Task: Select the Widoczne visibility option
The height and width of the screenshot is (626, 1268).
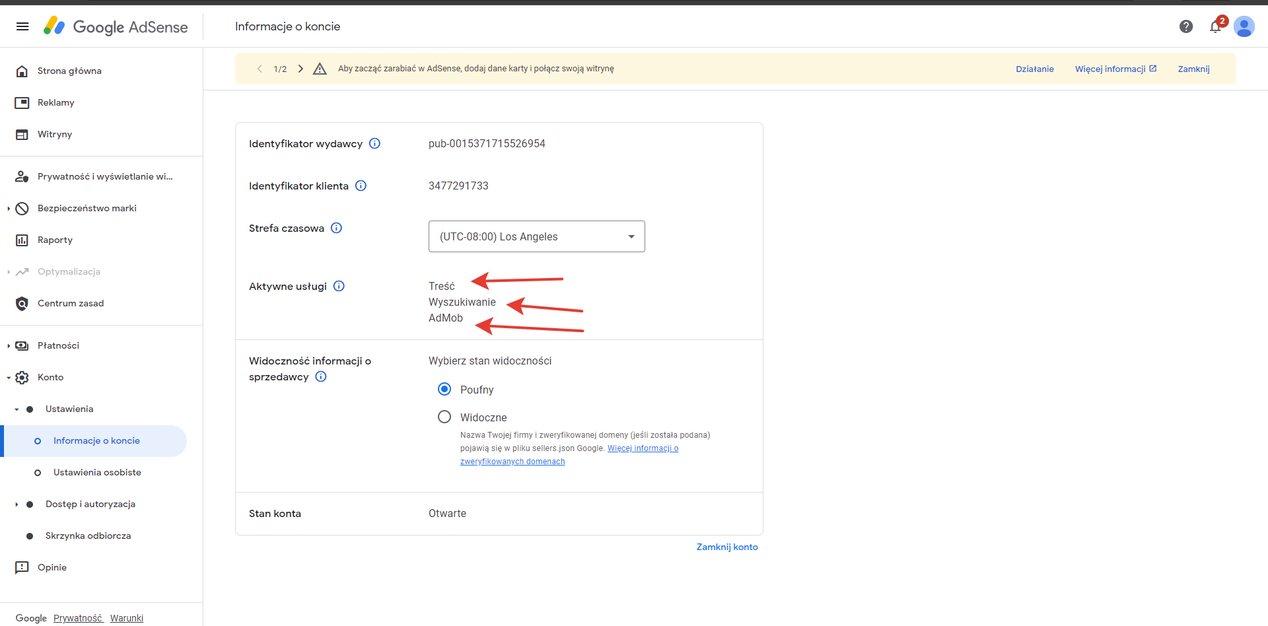Action: [x=444, y=417]
